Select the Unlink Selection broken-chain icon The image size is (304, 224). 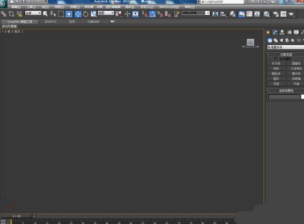[x=11, y=14]
